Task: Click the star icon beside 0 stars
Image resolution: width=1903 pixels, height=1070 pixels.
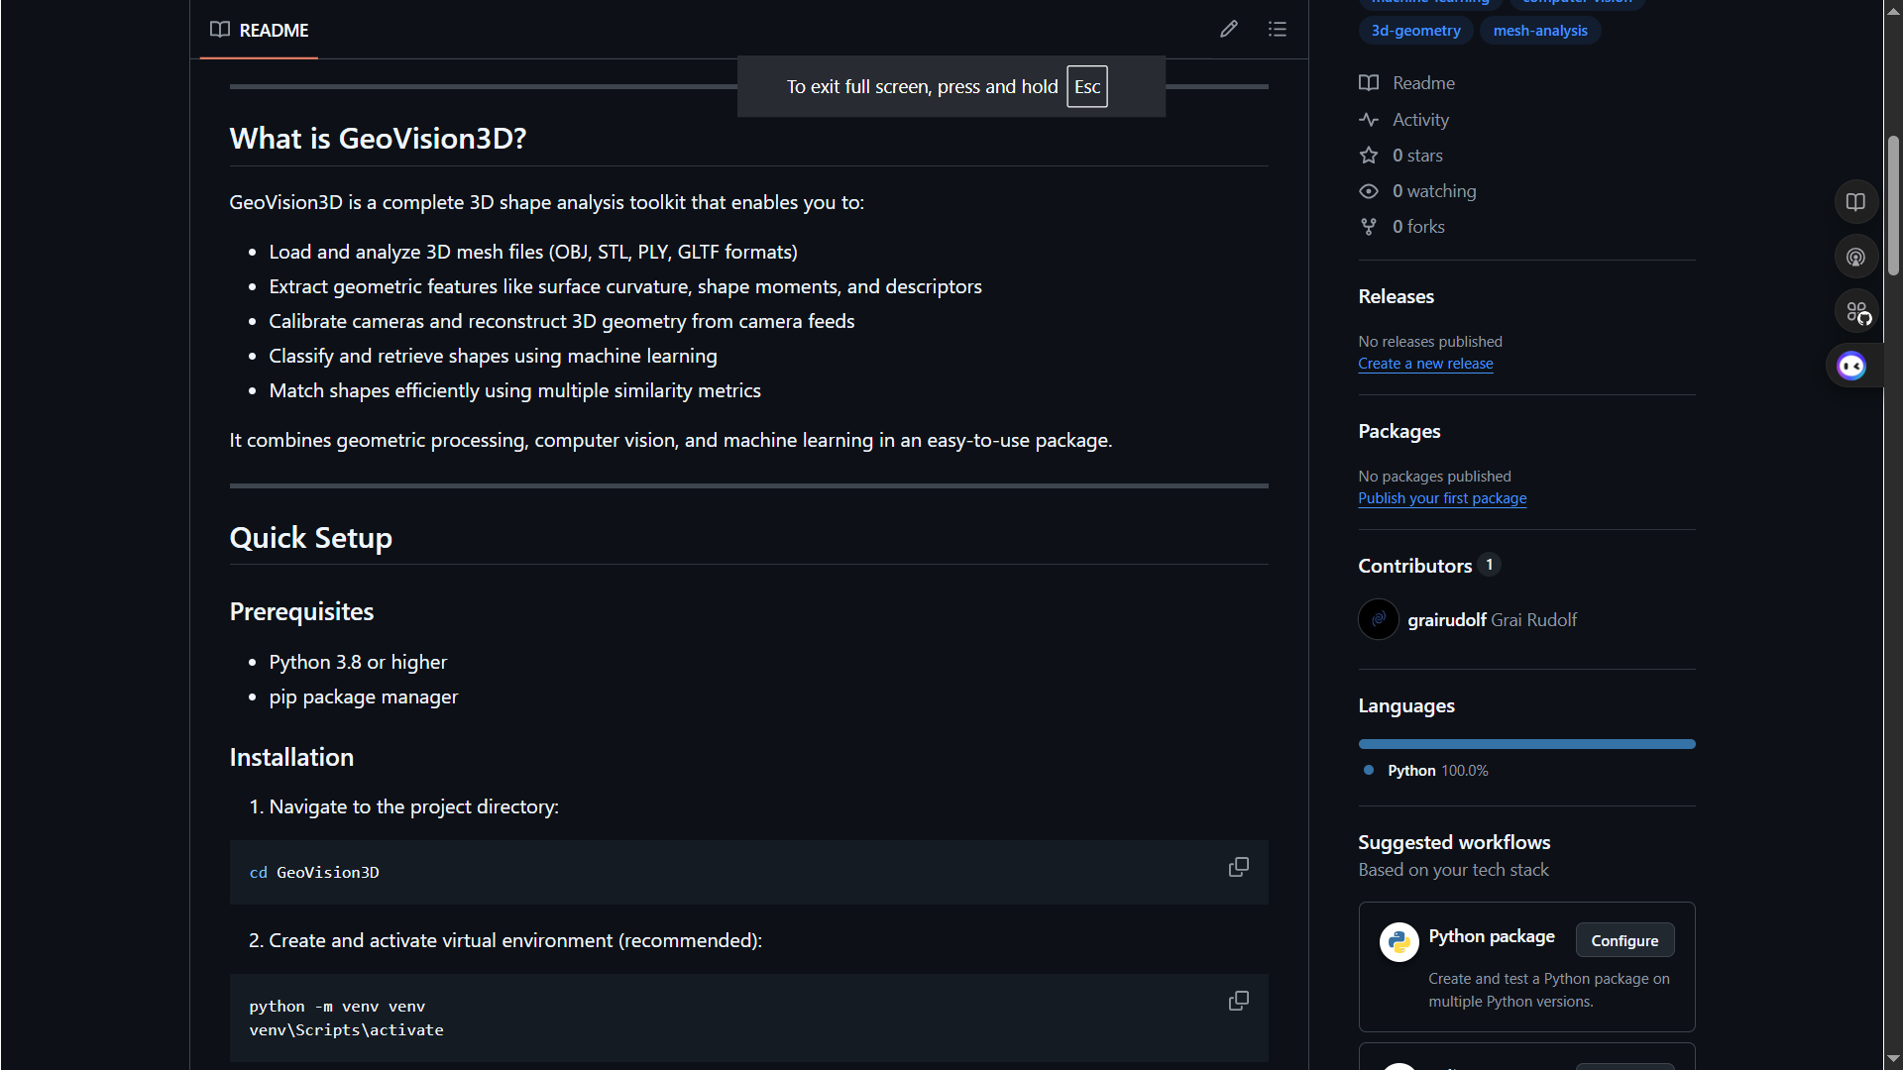Action: coord(1369,156)
